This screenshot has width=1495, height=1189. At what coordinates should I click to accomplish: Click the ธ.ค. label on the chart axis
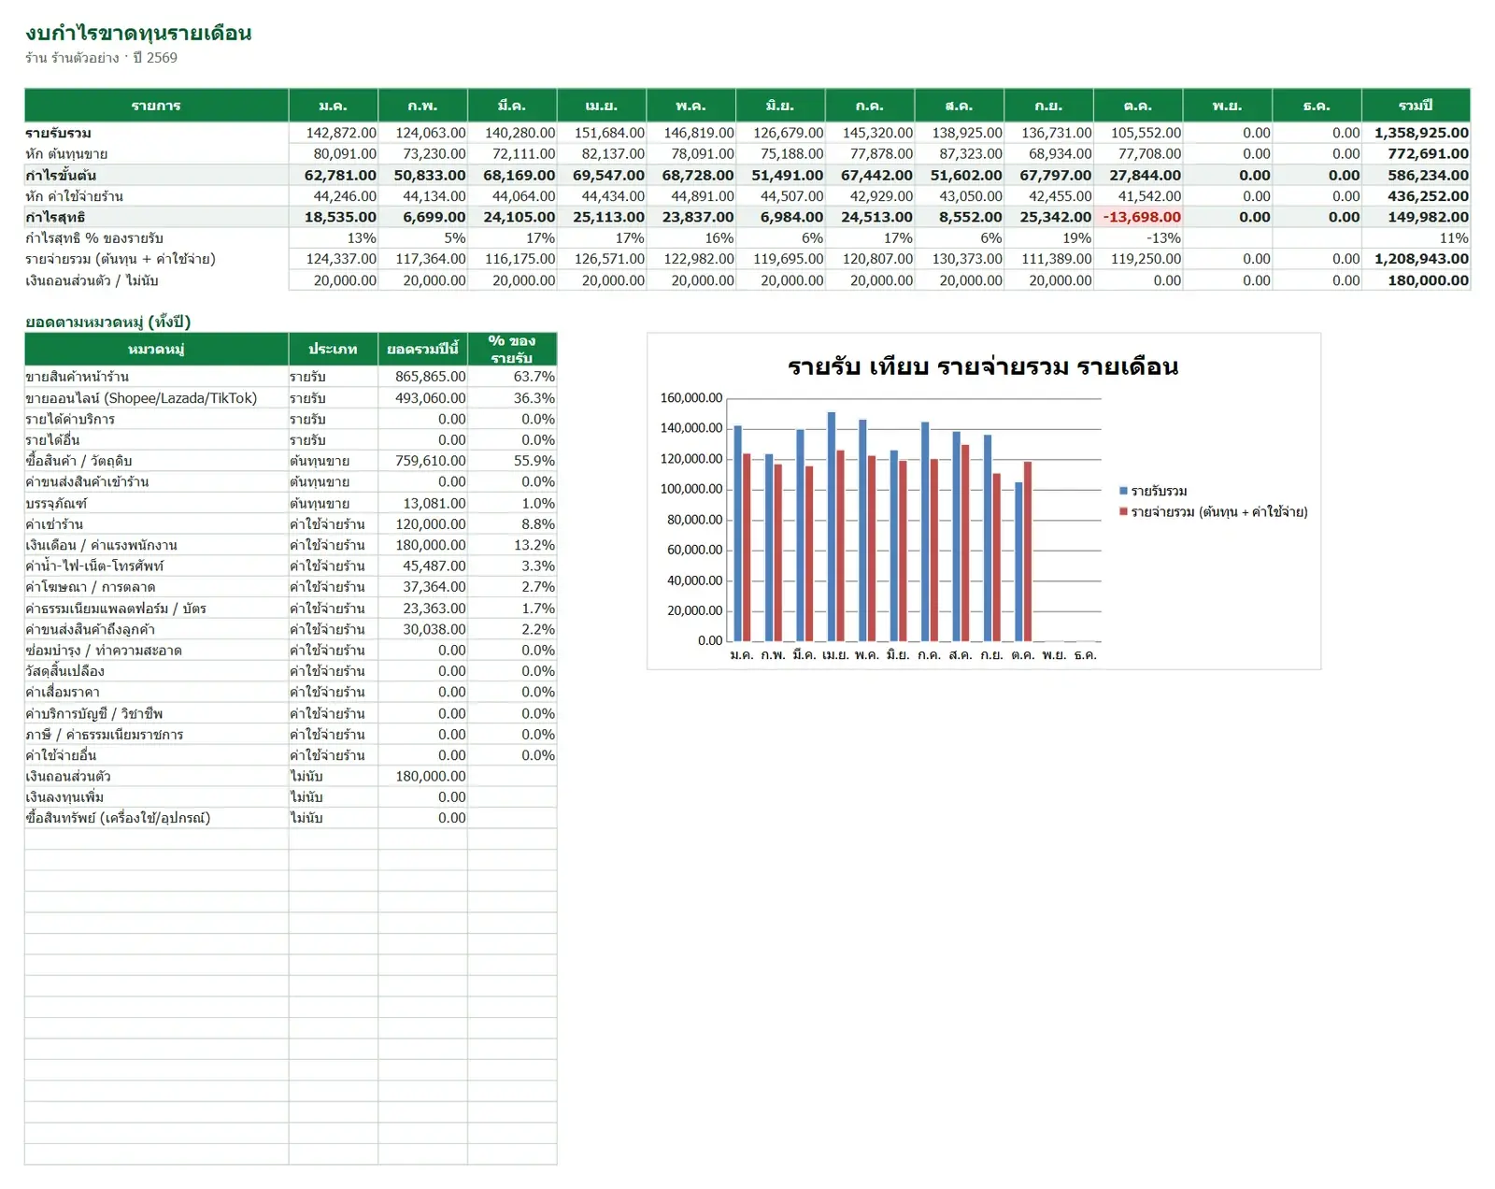(1085, 655)
